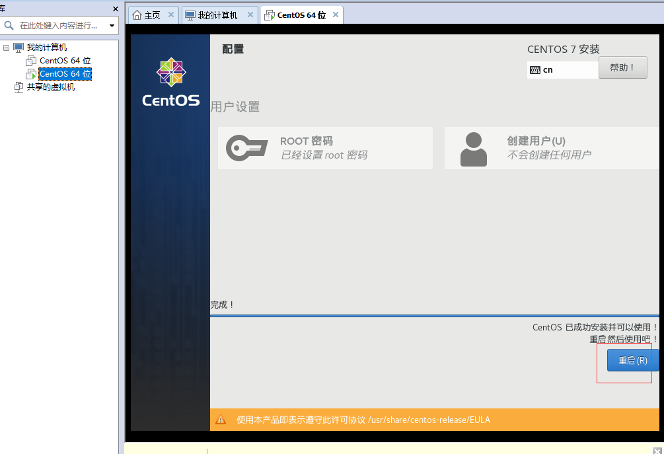The height and width of the screenshot is (454, 664).
Task: Click the 重启(R) reboot button
Action: point(633,360)
